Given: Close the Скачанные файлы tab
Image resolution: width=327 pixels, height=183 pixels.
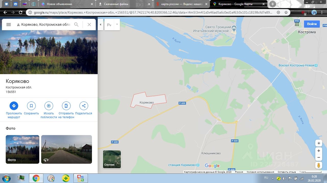Looking at the screenshot, I should coord(150,4).
